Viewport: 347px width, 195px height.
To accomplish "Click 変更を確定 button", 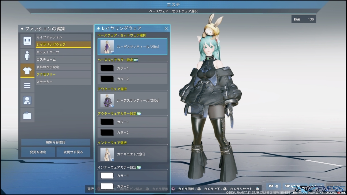I will pyautogui.click(x=38, y=152).
